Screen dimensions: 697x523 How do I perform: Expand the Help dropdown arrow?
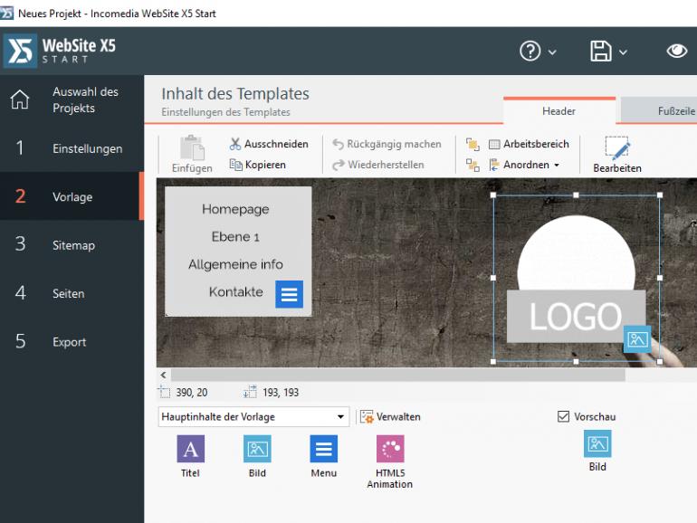coord(552,52)
